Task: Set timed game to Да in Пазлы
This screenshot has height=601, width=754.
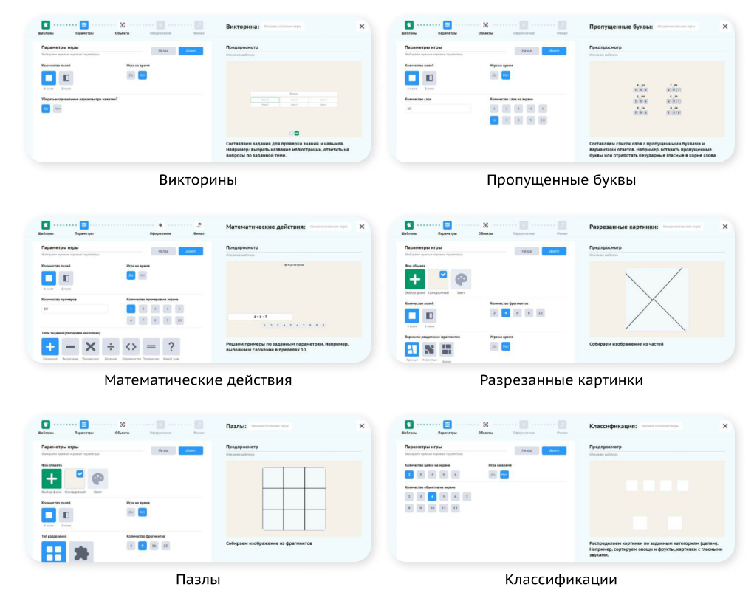Action: [x=131, y=512]
